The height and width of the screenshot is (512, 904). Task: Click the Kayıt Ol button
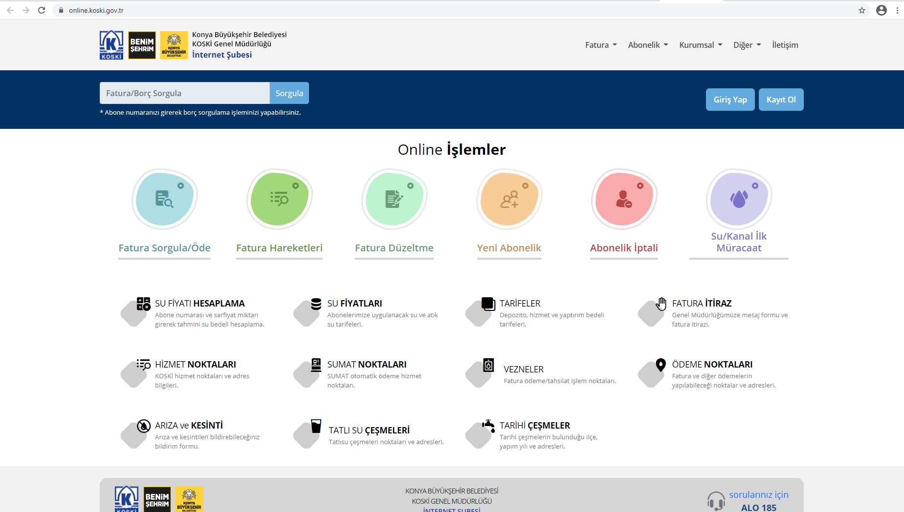pos(781,100)
